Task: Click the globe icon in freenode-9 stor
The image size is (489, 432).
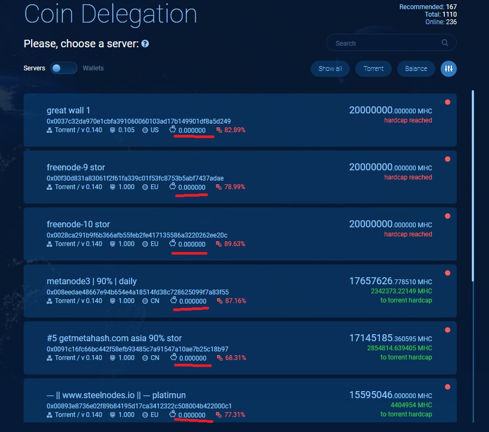Action: tap(145, 187)
